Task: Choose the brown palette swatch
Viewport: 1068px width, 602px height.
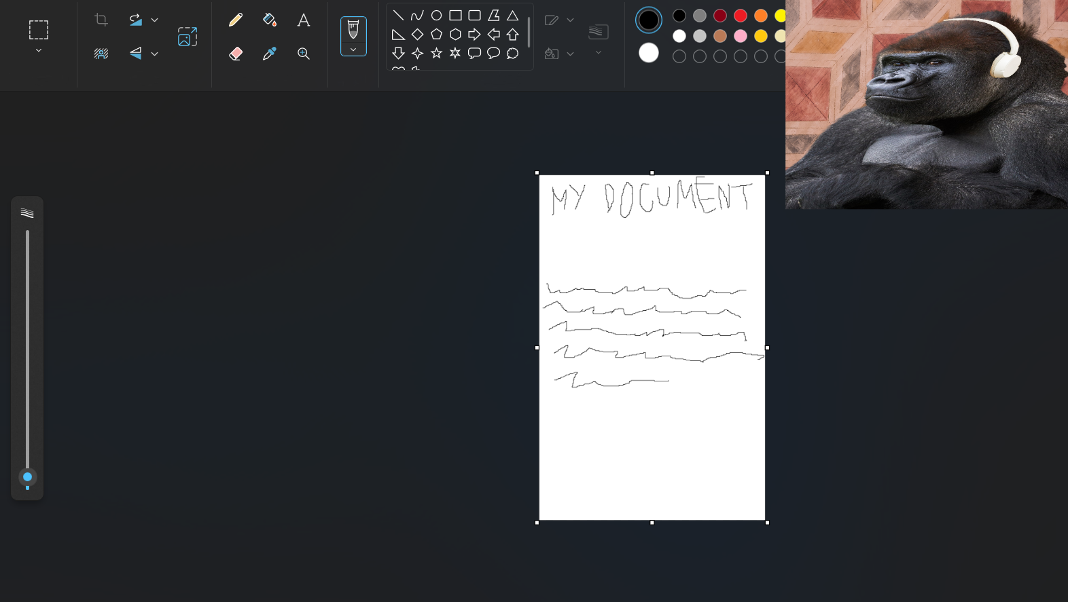Action: click(720, 36)
